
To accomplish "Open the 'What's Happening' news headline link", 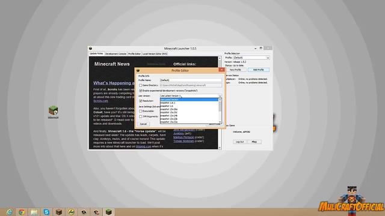I will [x=114, y=83].
